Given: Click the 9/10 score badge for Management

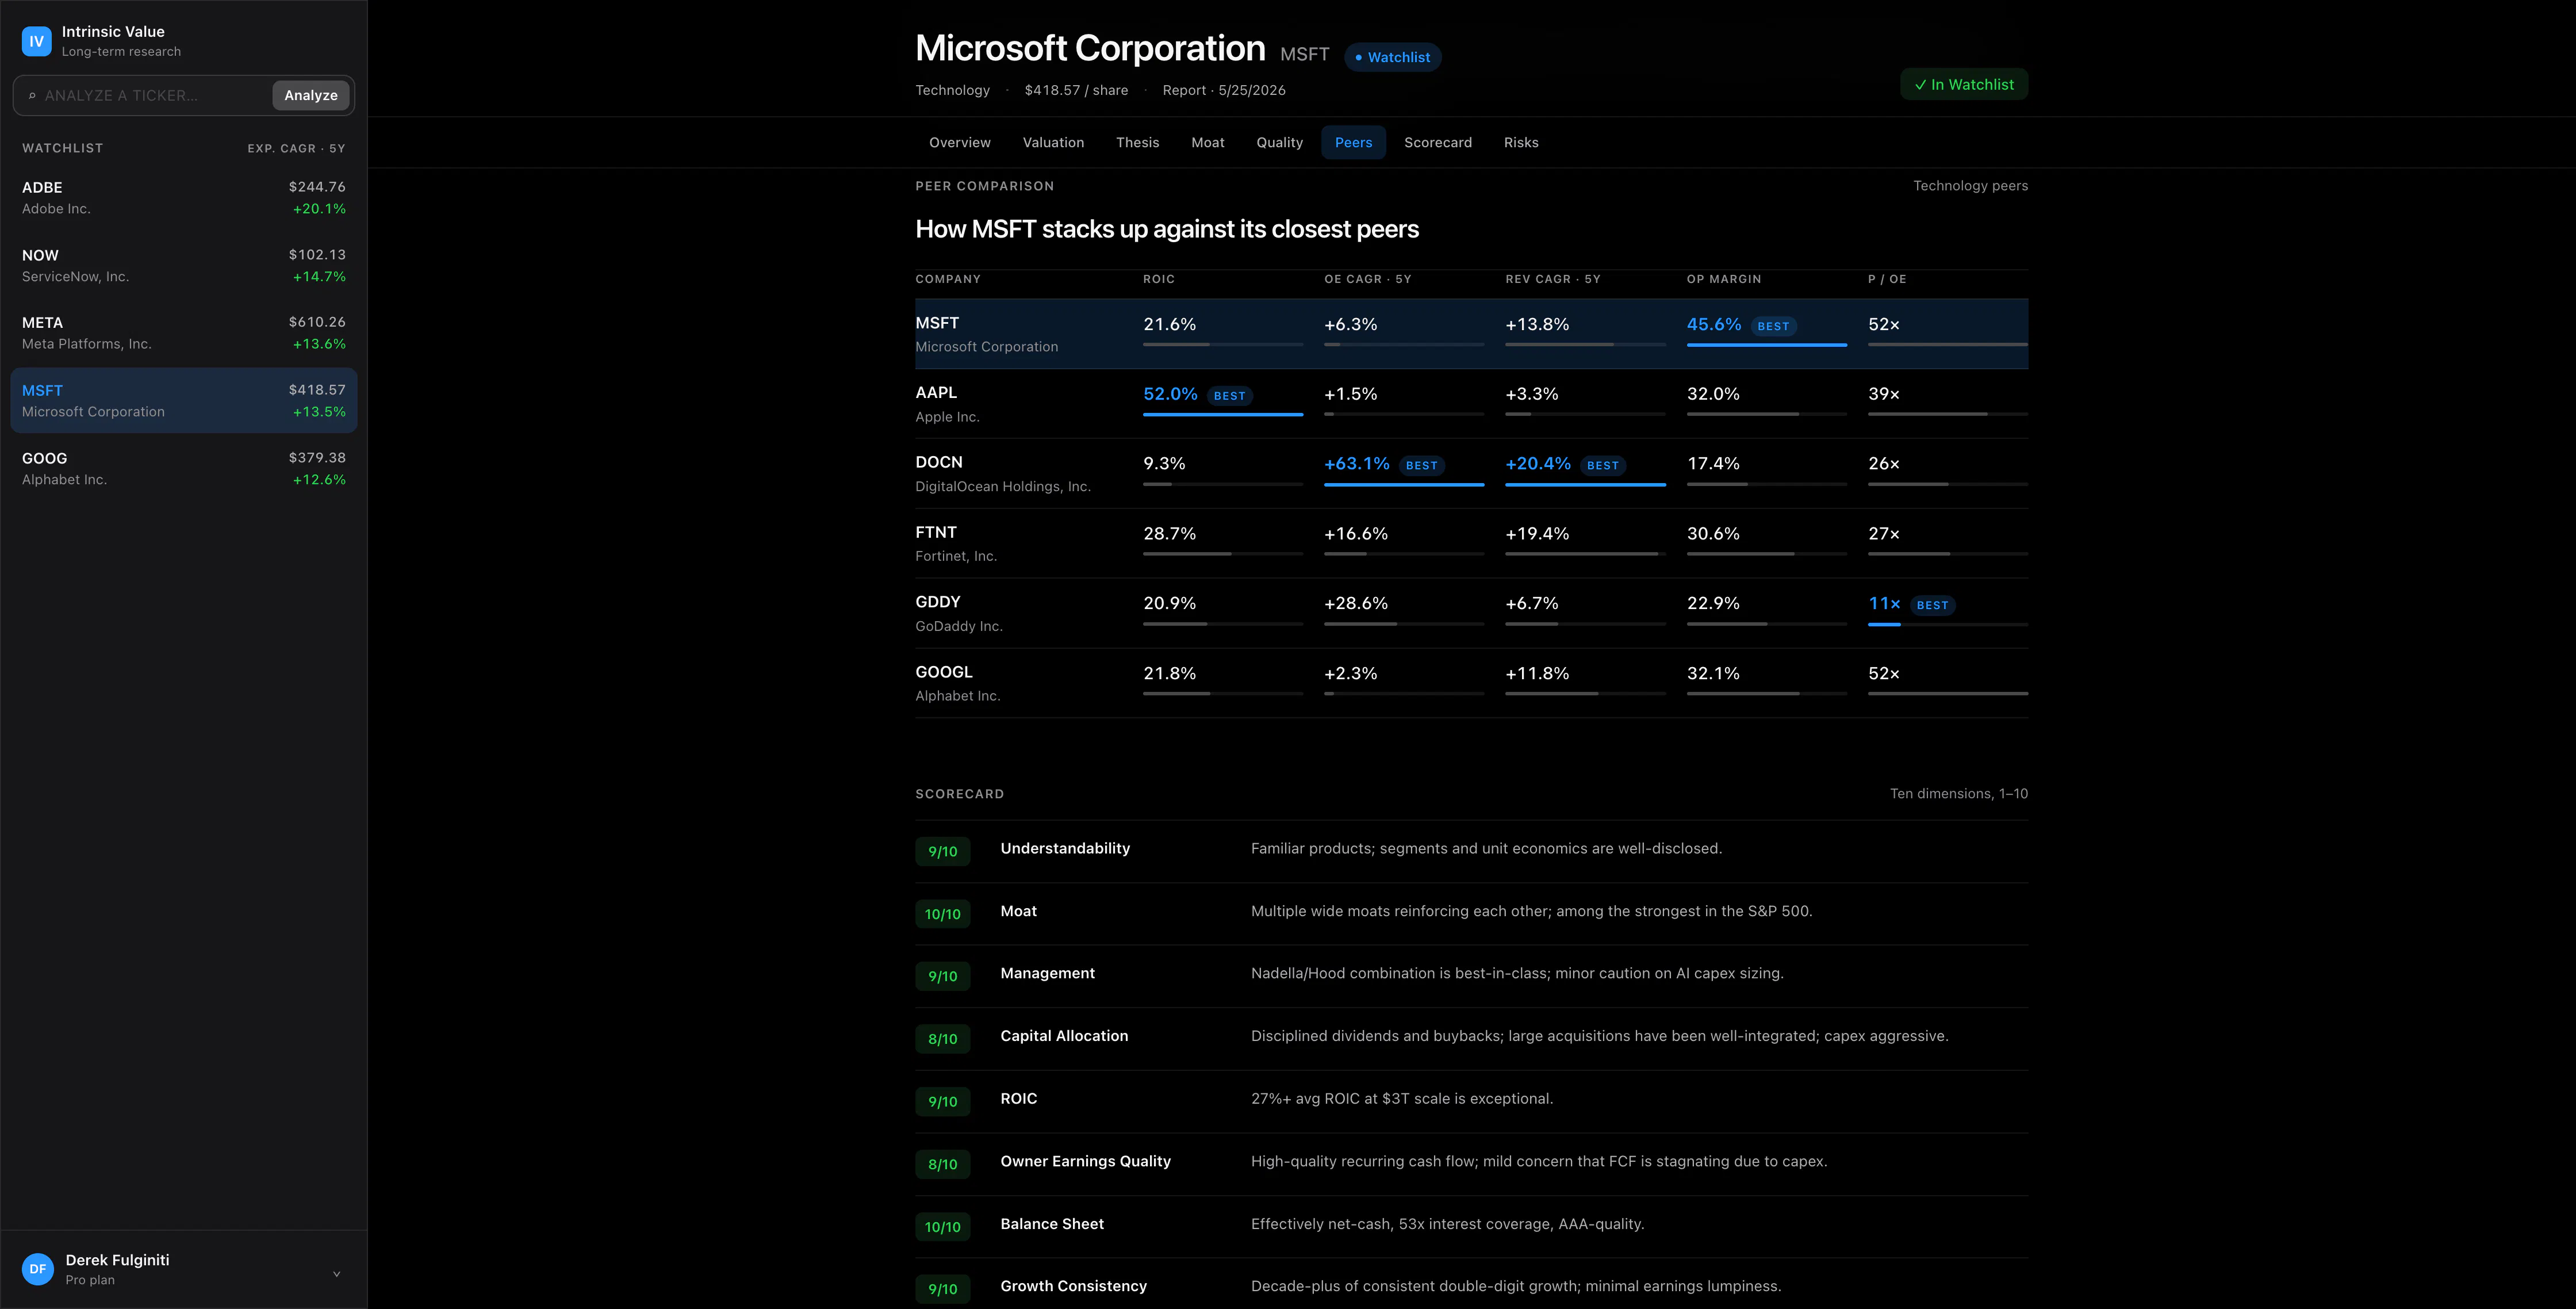Looking at the screenshot, I should (943, 977).
